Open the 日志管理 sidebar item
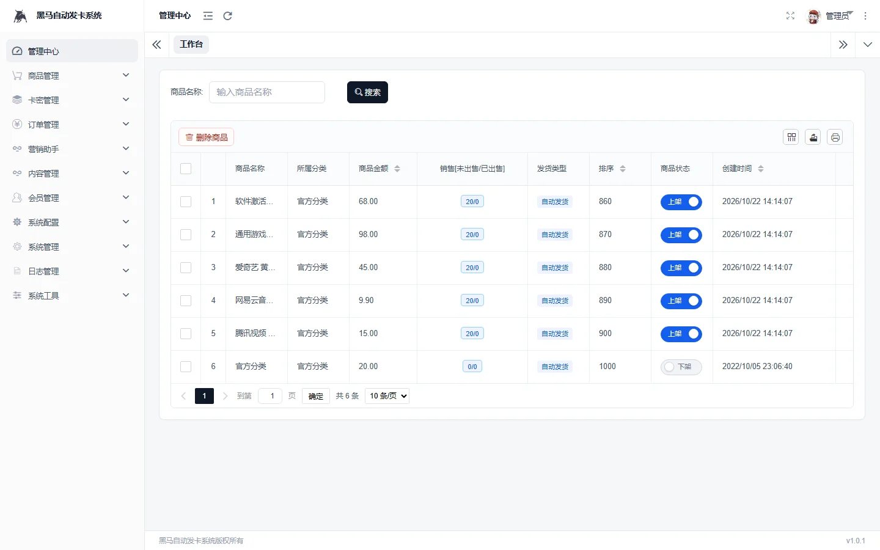 [72, 271]
